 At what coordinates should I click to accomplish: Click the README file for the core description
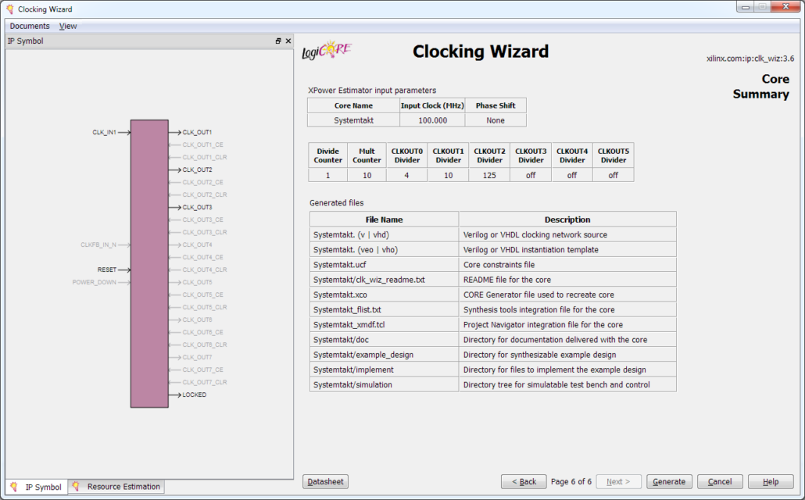tap(507, 280)
